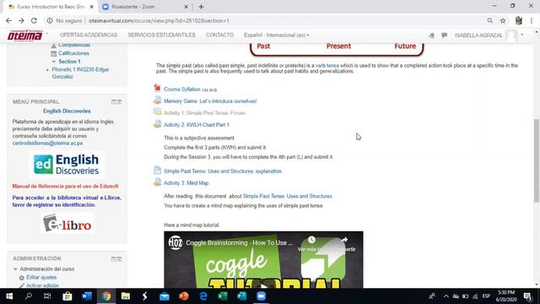Open the Chrome menu three dots
This screenshot has height=304, width=540.
click(x=532, y=20)
